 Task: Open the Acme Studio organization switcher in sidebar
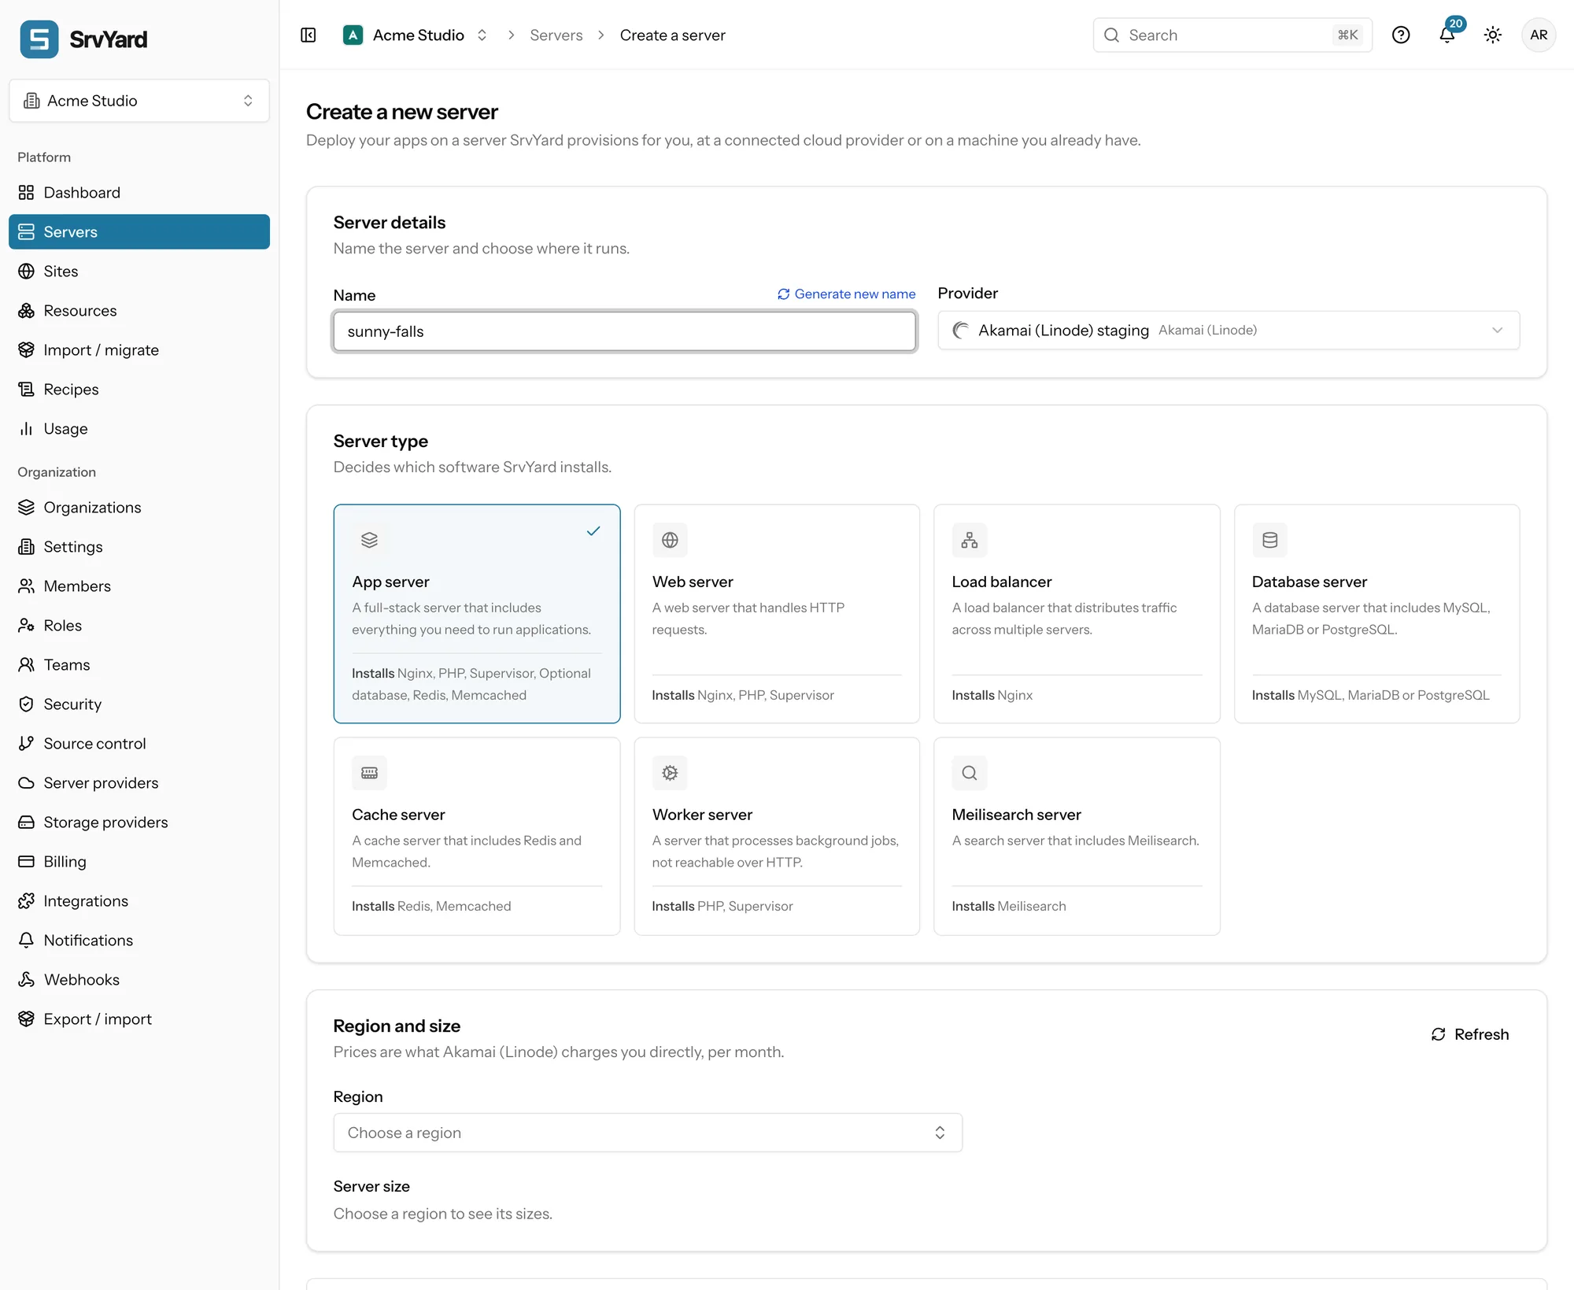139,101
